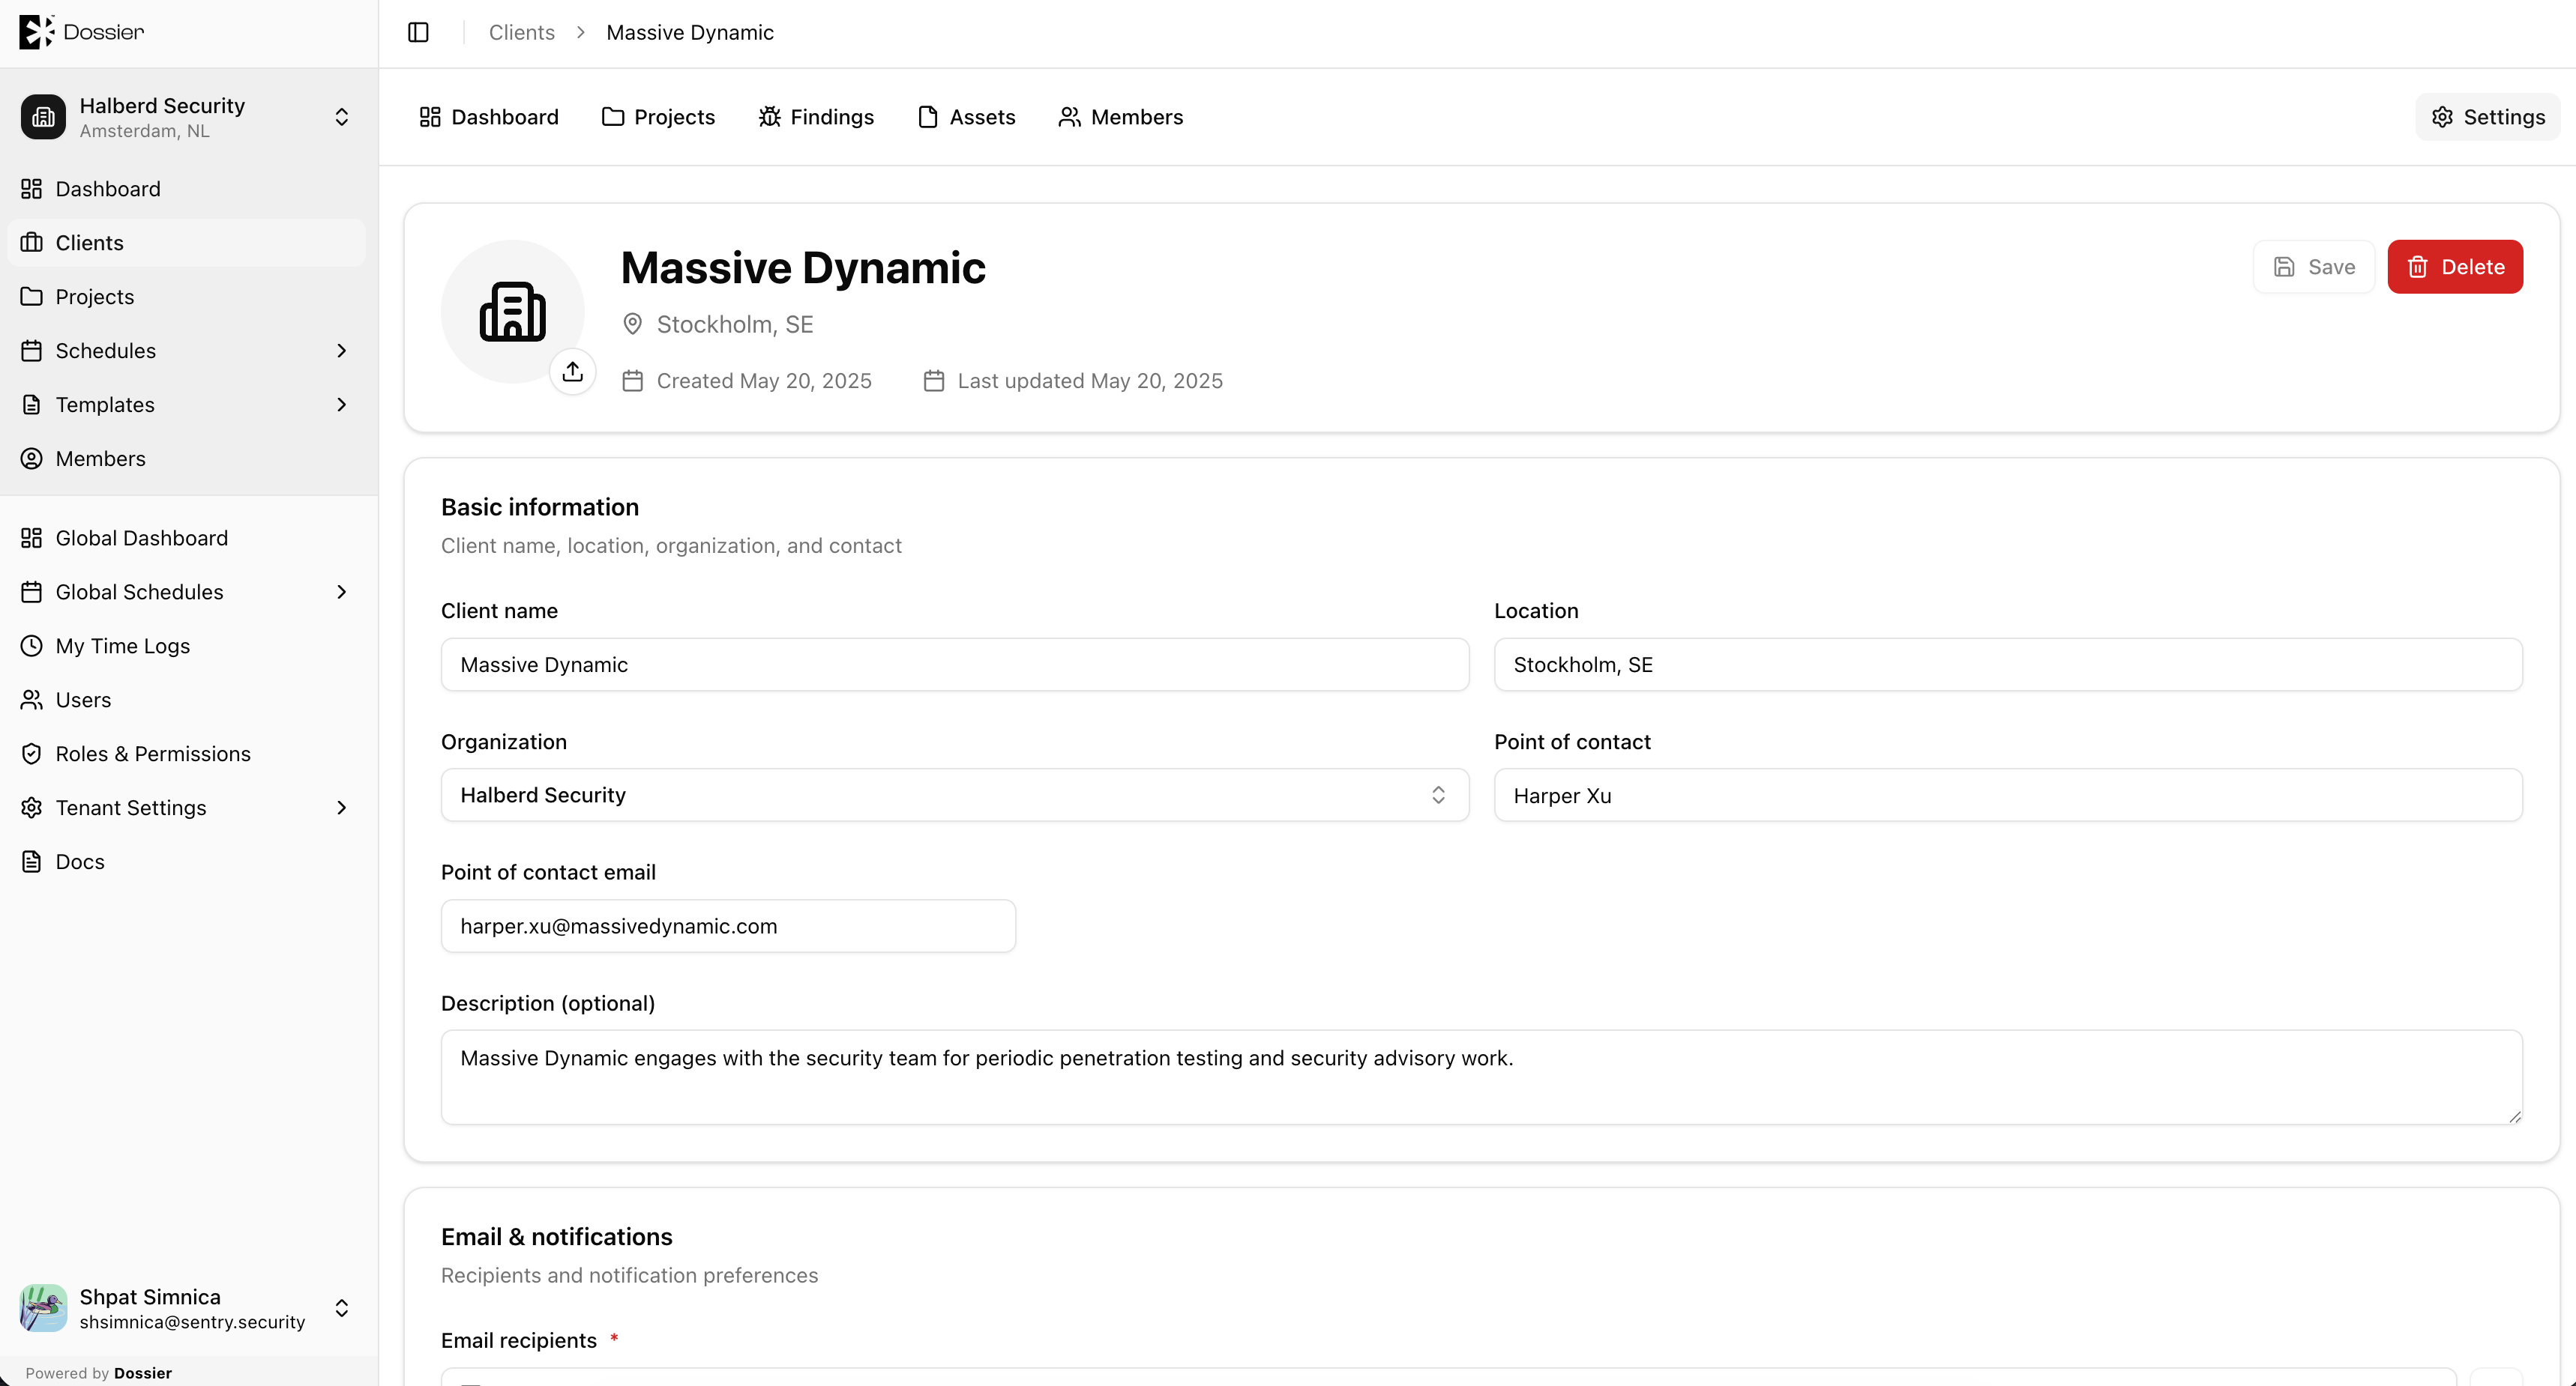The height and width of the screenshot is (1386, 2576).
Task: Switch to client Projects tab
Action: point(658,117)
